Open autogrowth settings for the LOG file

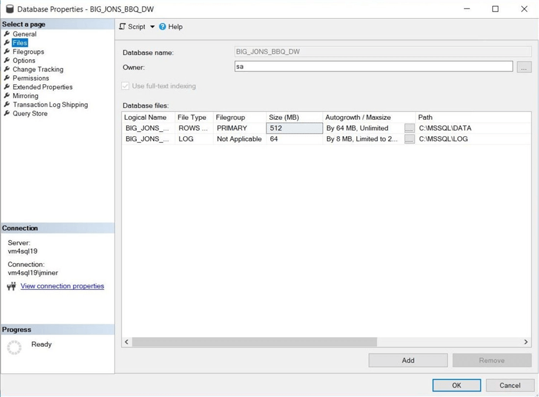click(409, 139)
